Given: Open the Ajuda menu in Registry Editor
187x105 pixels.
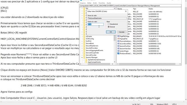Looking at the screenshot, I should click(109, 3).
